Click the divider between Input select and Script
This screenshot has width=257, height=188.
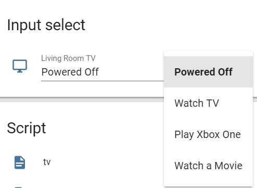[82, 99]
